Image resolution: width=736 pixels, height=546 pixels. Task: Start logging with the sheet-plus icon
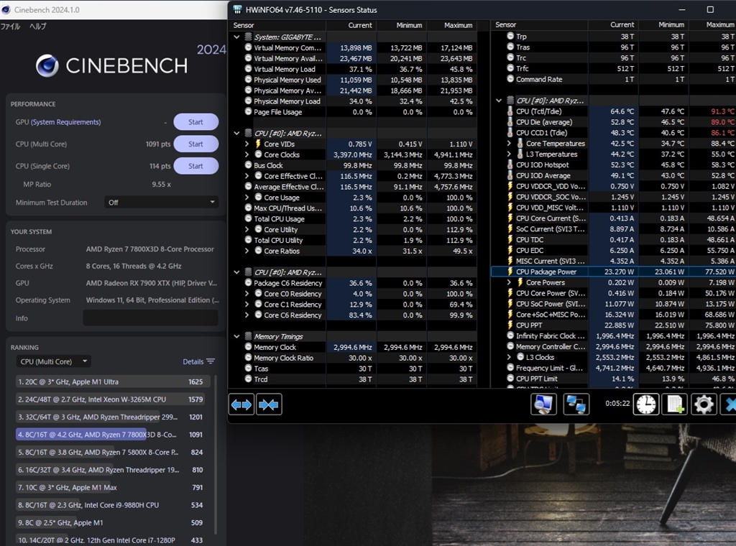click(675, 404)
